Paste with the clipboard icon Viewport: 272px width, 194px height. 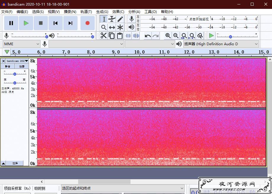(120, 36)
